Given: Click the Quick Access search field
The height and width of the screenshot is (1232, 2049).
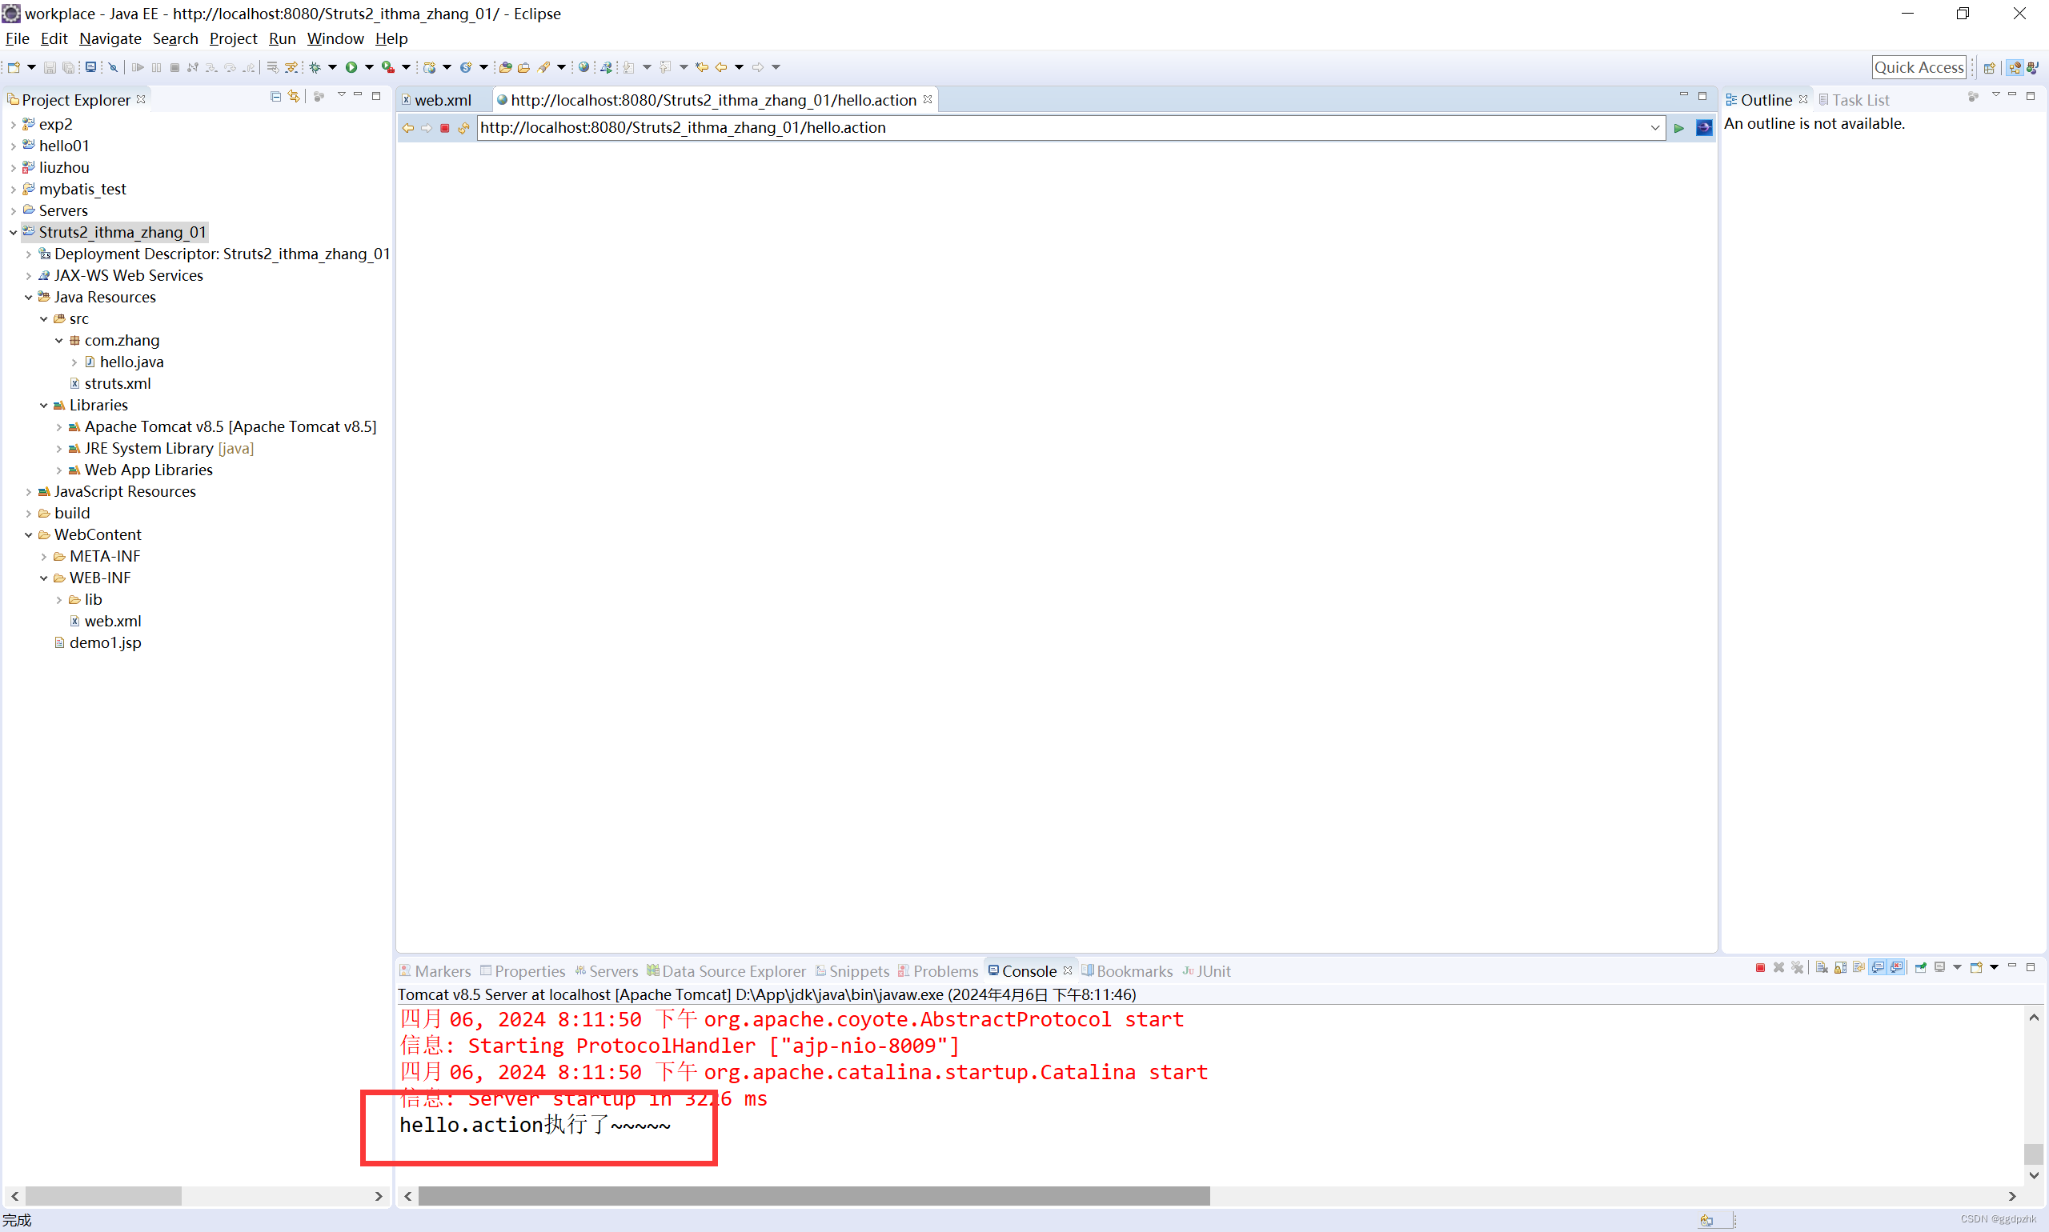Looking at the screenshot, I should coord(1919,68).
